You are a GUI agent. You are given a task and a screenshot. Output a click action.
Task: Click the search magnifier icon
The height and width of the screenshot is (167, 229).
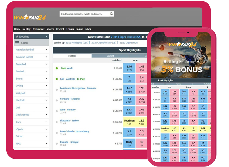[x=111, y=14]
